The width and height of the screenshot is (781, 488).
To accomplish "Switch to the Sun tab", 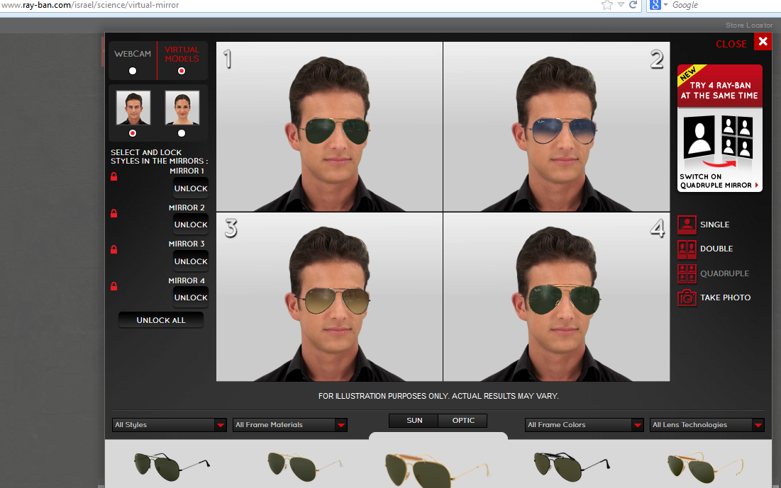I will point(414,421).
